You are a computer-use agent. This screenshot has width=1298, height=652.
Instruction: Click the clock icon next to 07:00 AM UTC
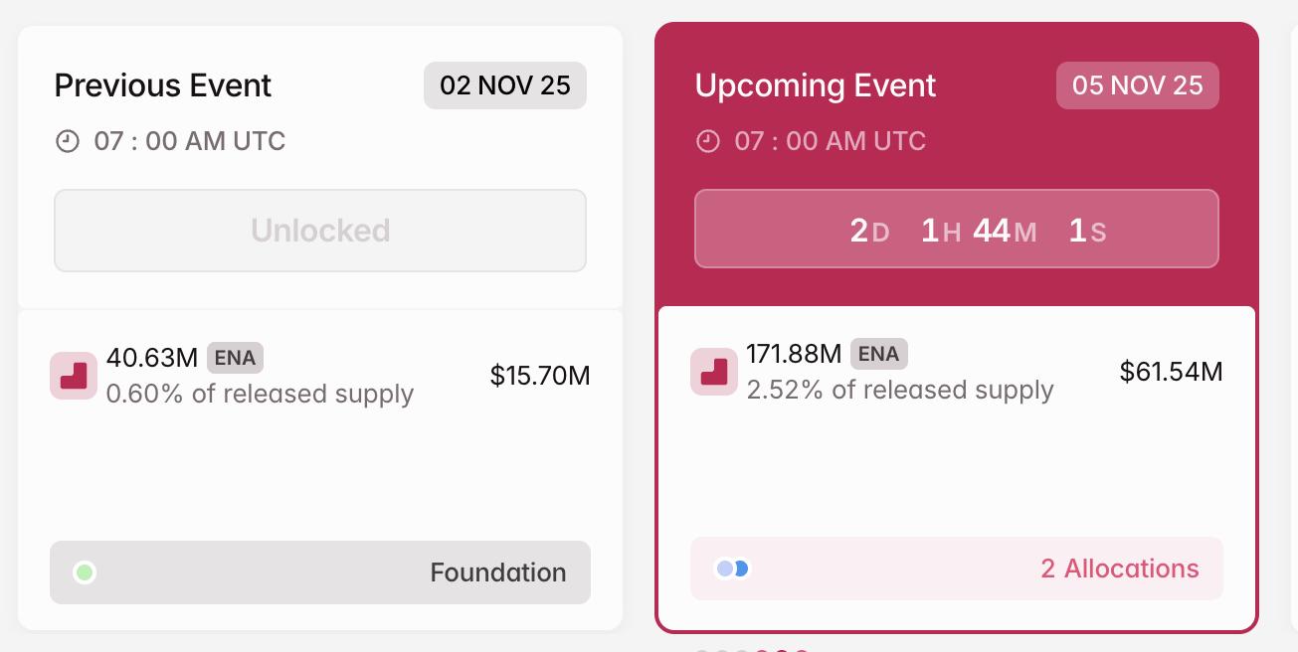tap(67, 141)
